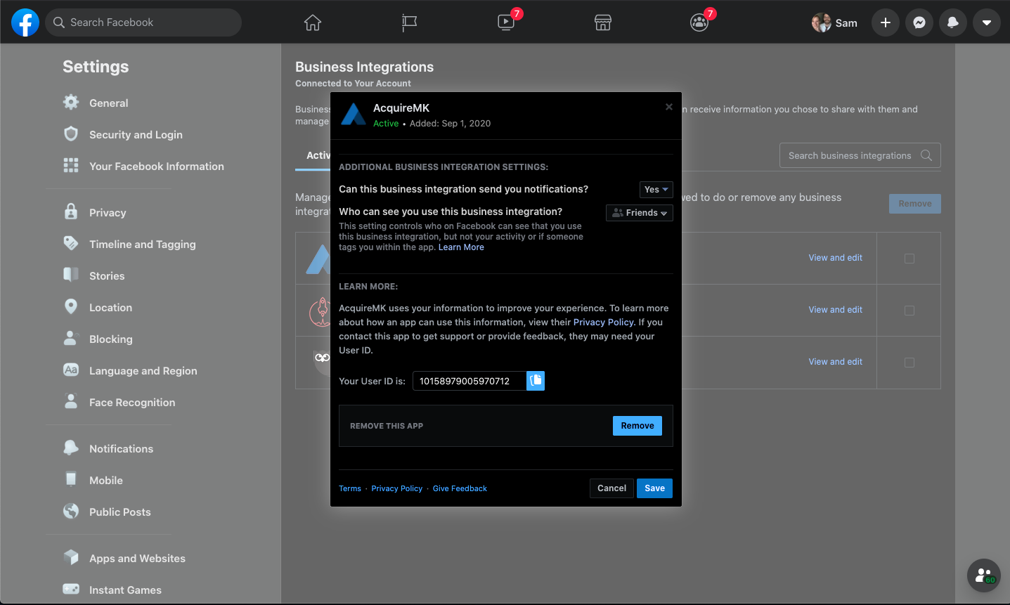Click the Face Recognition person icon

click(x=71, y=401)
